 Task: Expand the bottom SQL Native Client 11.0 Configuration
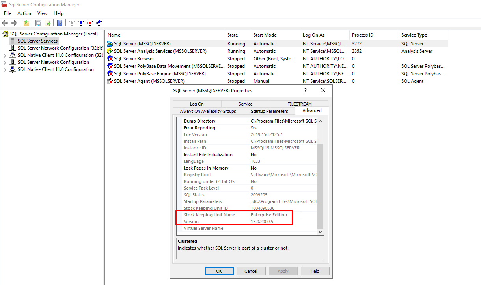5,70
